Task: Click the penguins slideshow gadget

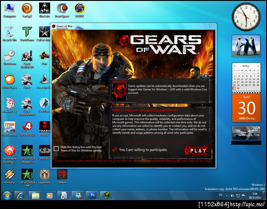Action: 246,46
